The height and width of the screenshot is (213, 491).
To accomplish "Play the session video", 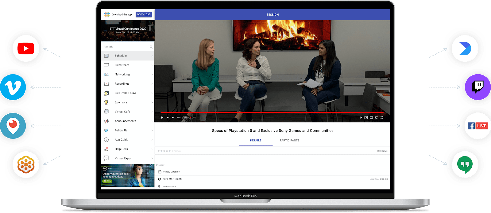I will 162,118.
